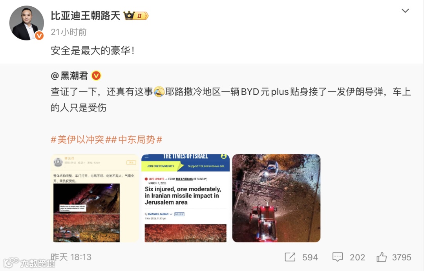The height and width of the screenshot is (271, 424).
Task: Click the 21小时前 post timestamp
Action: point(69,32)
